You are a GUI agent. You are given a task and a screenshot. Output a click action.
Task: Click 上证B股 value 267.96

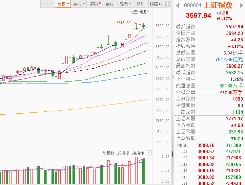tap(235, 132)
